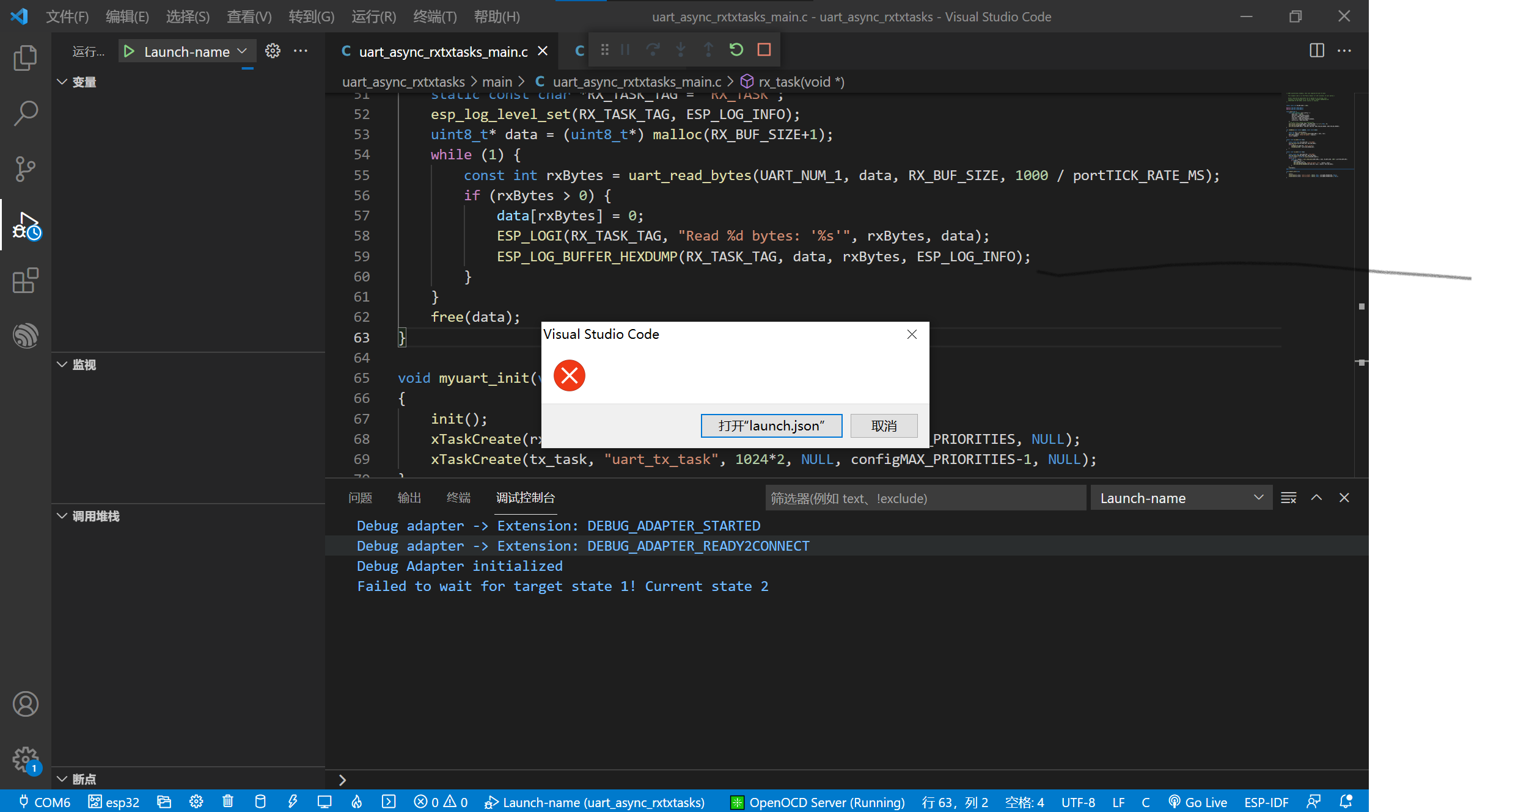Click the stop debug session icon
The image size is (1532, 812).
tap(767, 49)
